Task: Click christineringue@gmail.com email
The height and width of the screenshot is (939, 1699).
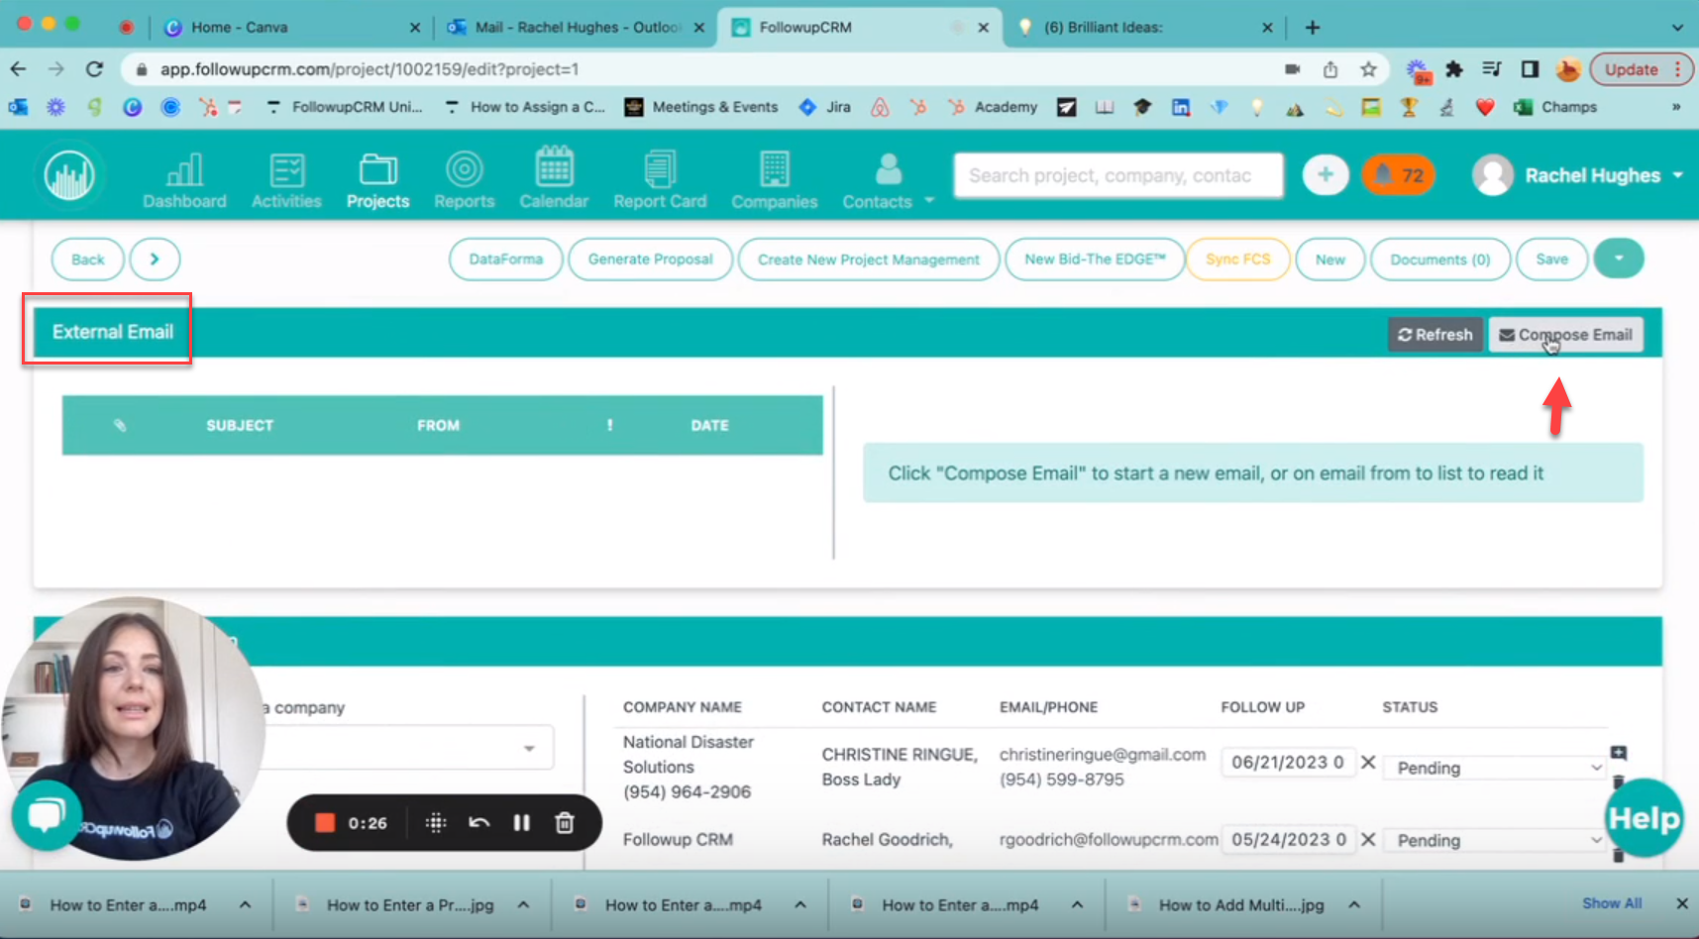Action: click(1102, 754)
